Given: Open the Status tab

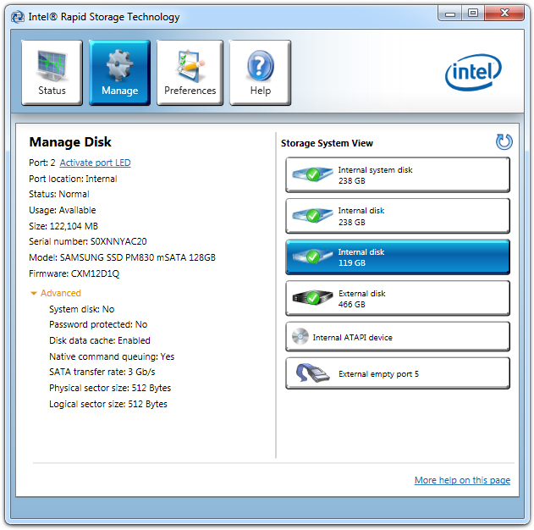Looking at the screenshot, I should point(52,73).
